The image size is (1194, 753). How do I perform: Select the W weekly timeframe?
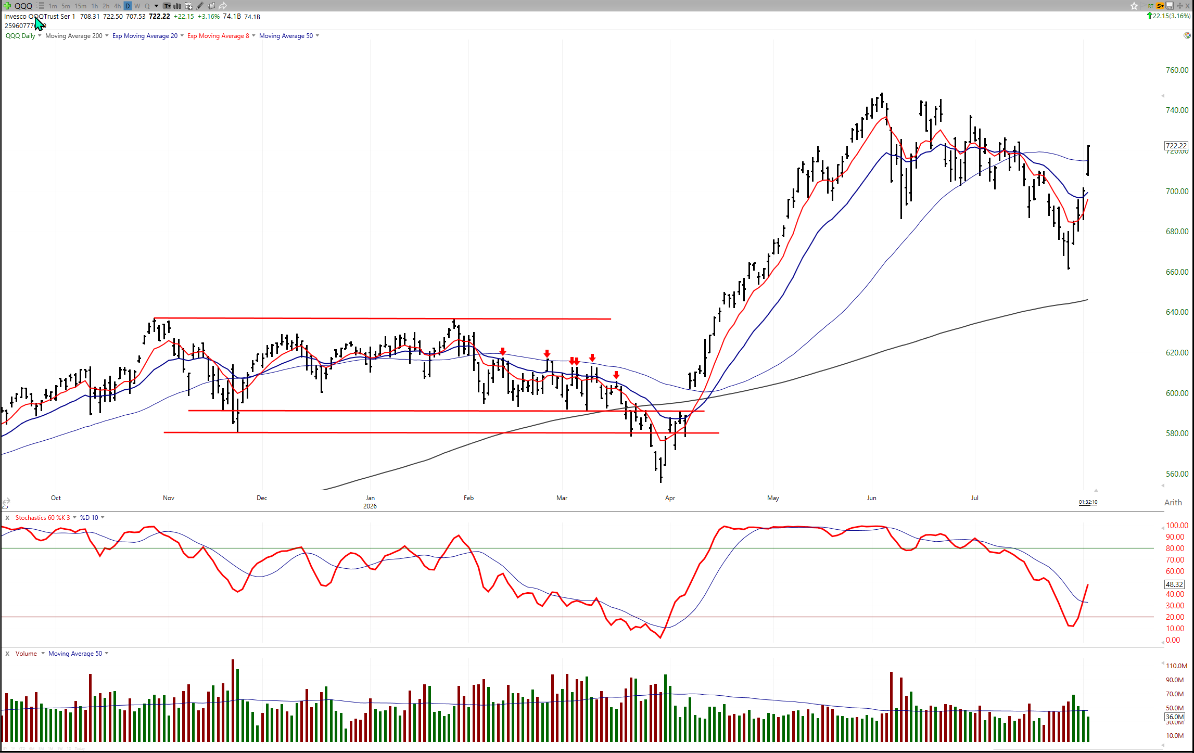137,6
